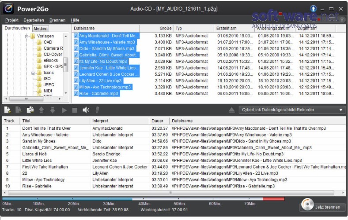
Task: Play the selected track
Action: pyautogui.click(x=64, y=110)
